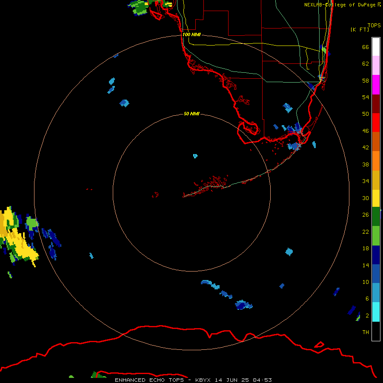Screen dimensions: 383x383
Task: Click the cyan legend swatch near 2
Action: 376,312
